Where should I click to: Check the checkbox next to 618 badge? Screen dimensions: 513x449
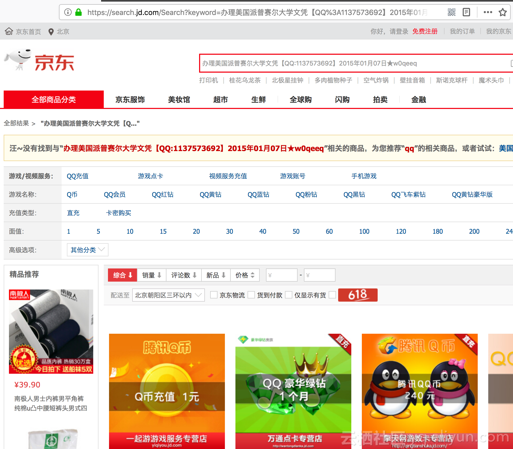332,295
